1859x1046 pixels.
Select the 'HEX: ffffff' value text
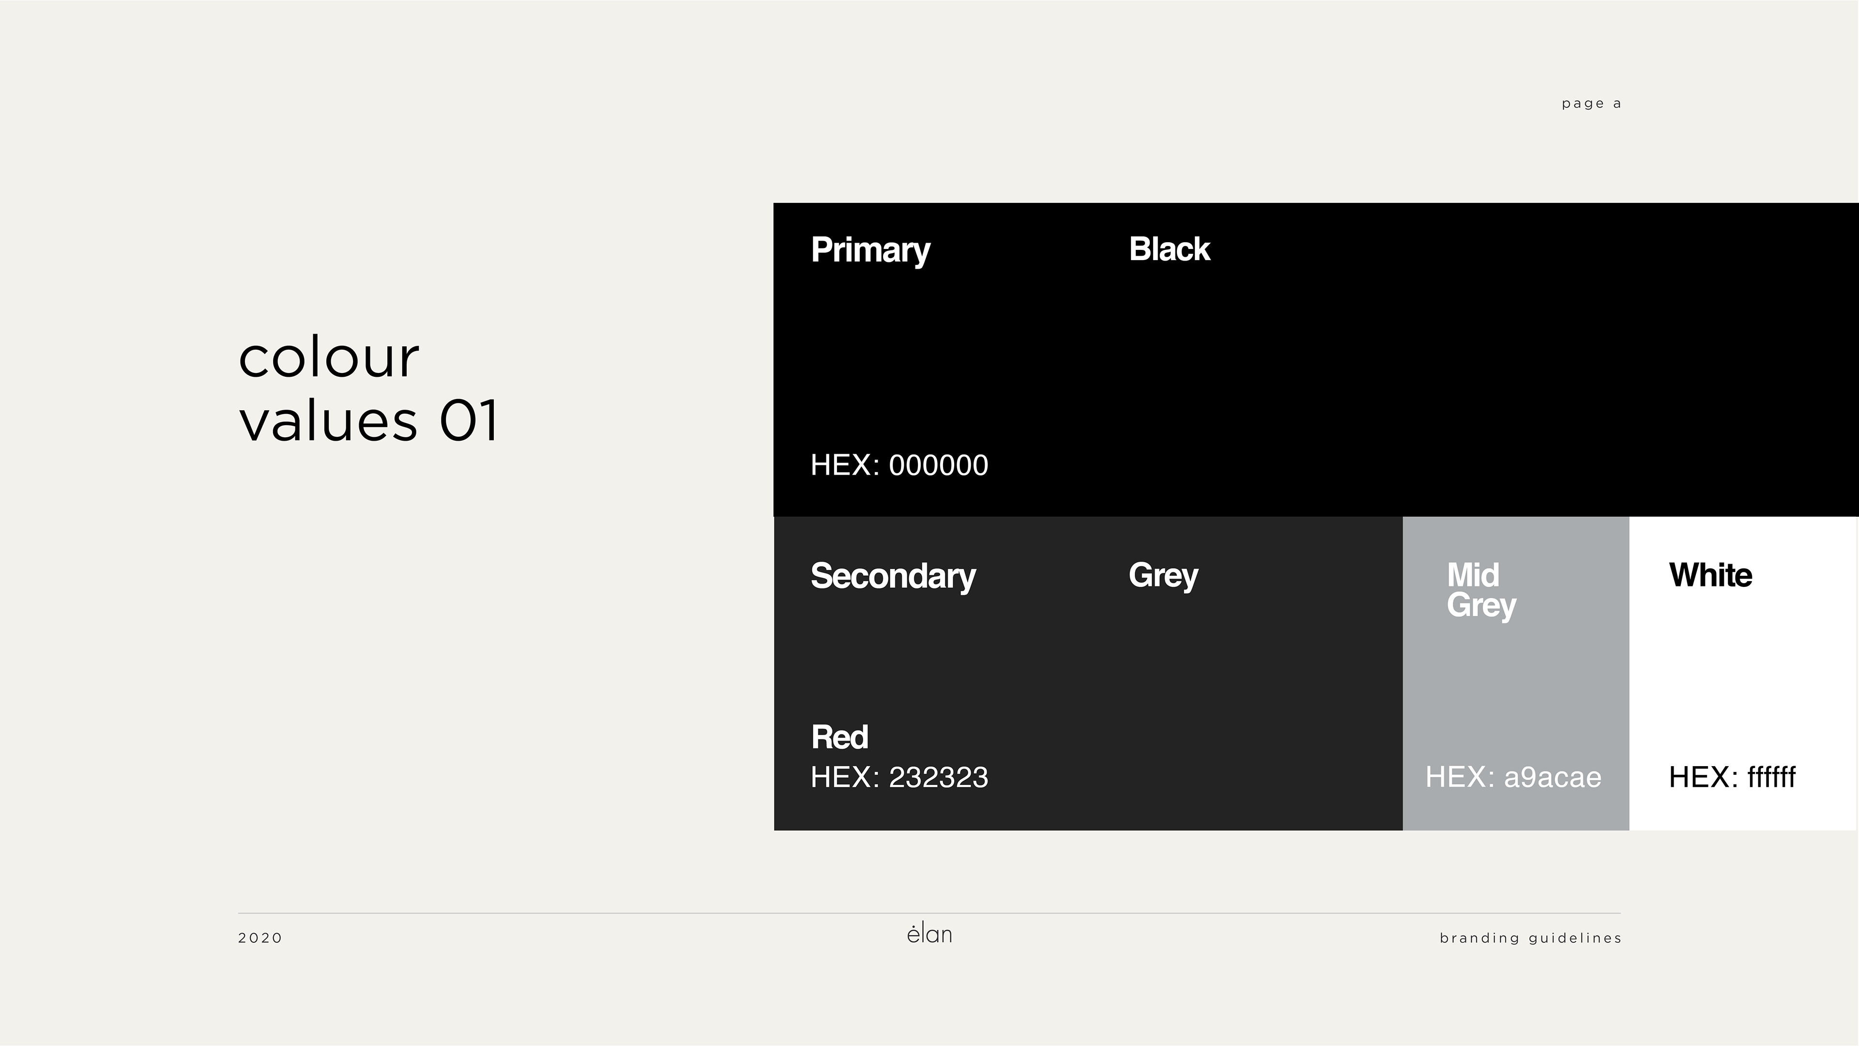[x=1732, y=777]
